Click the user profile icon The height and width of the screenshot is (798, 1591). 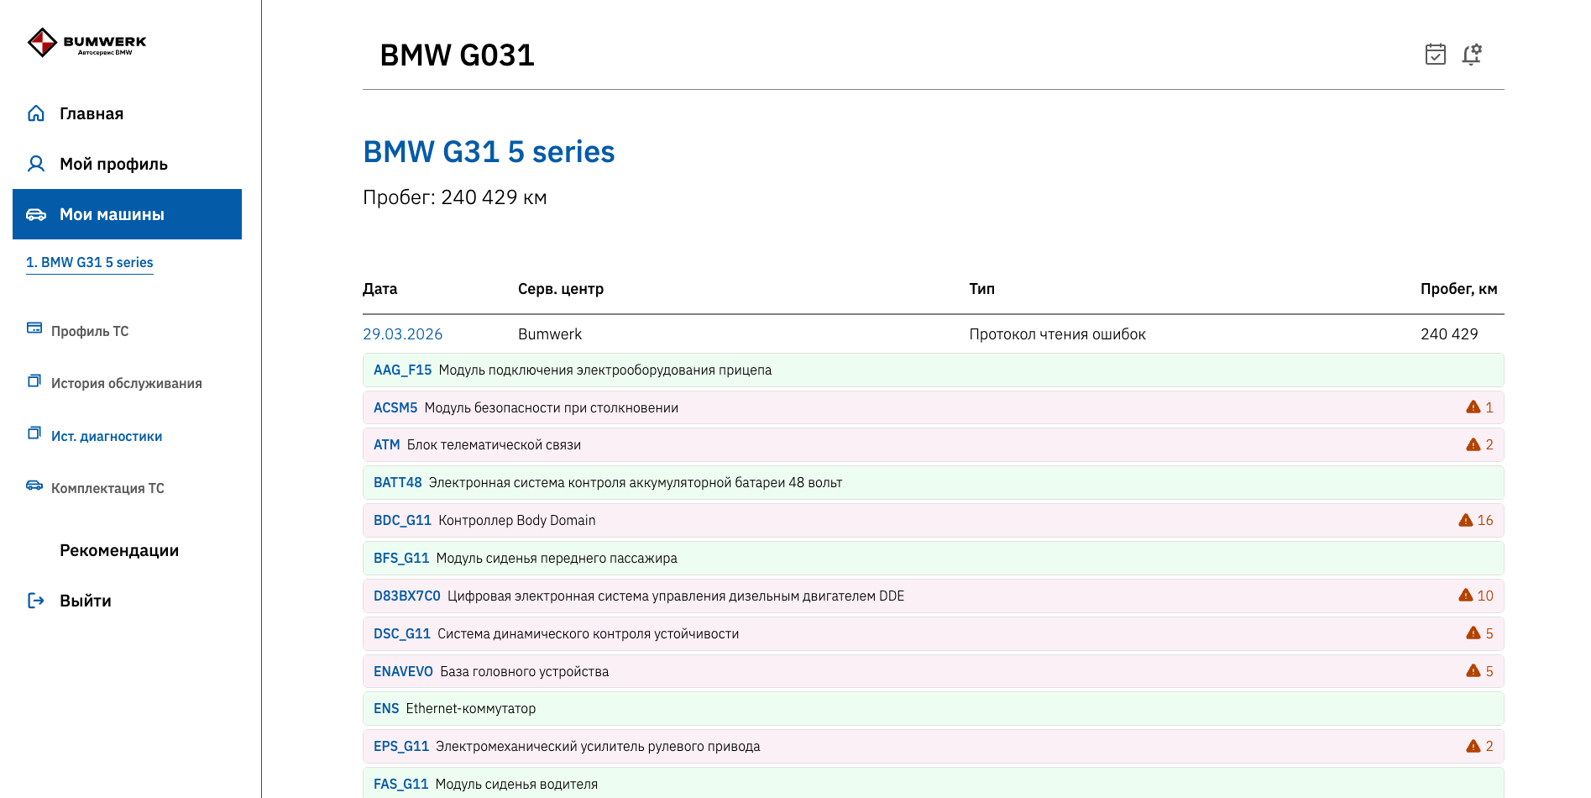click(36, 164)
